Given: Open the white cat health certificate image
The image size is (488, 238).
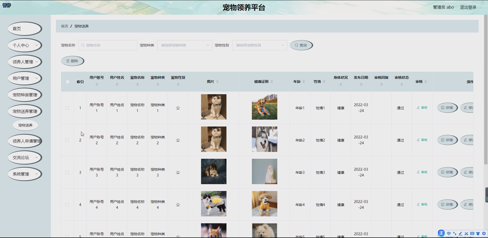Looking at the screenshot, I should [264, 171].
